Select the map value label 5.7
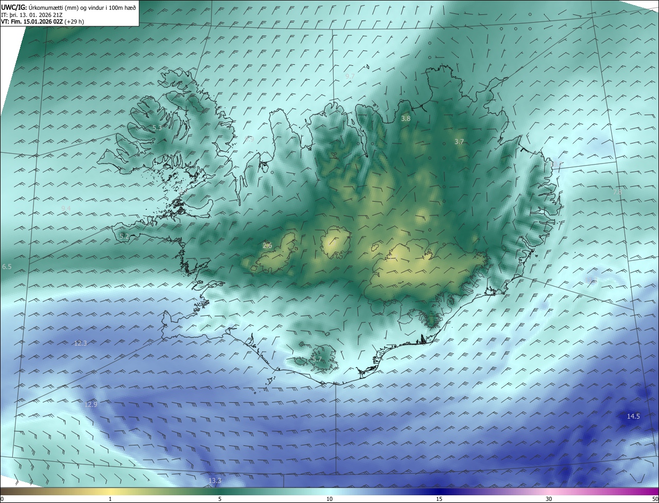The height and width of the screenshot is (503, 659). click(317, 359)
